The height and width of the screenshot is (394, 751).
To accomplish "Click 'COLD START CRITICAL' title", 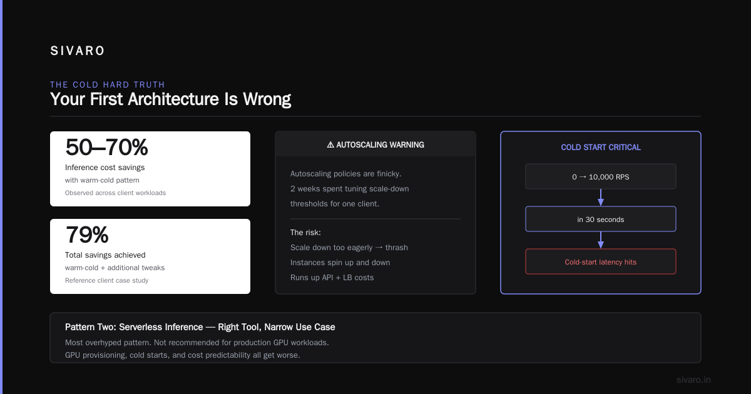I will point(601,148).
